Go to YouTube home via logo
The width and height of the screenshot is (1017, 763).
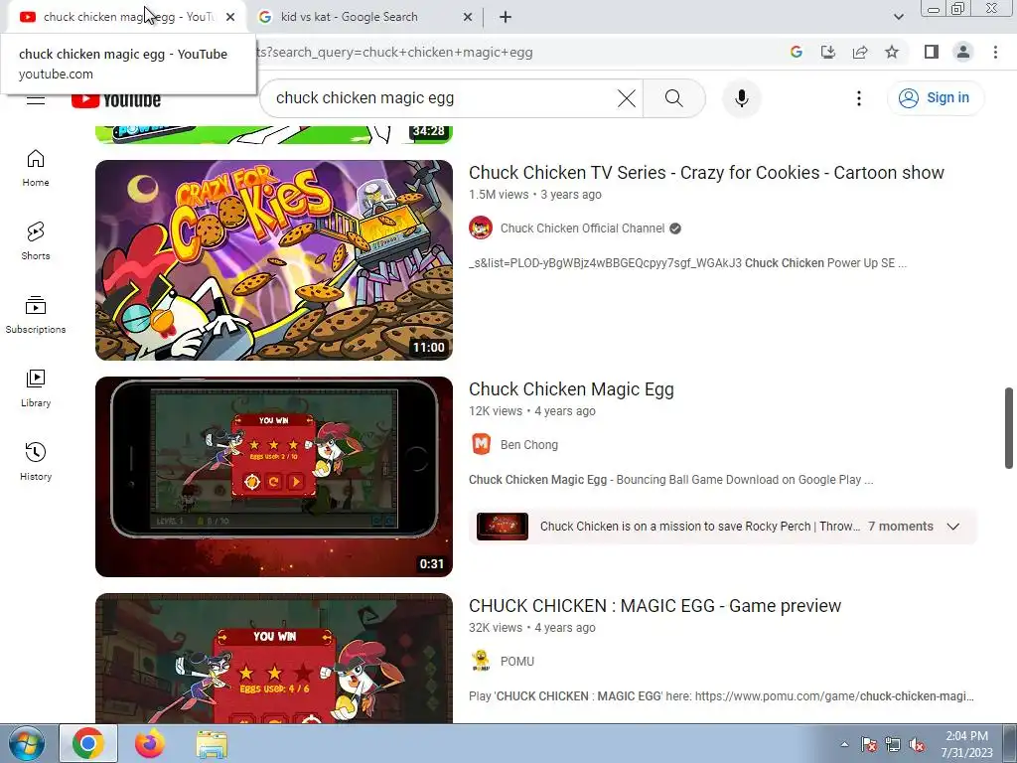[116, 99]
